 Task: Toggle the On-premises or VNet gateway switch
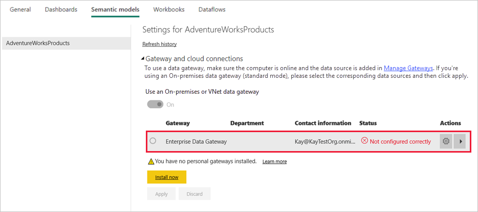click(x=156, y=104)
